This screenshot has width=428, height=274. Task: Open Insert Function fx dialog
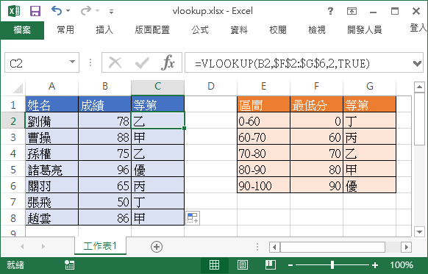click(168, 62)
